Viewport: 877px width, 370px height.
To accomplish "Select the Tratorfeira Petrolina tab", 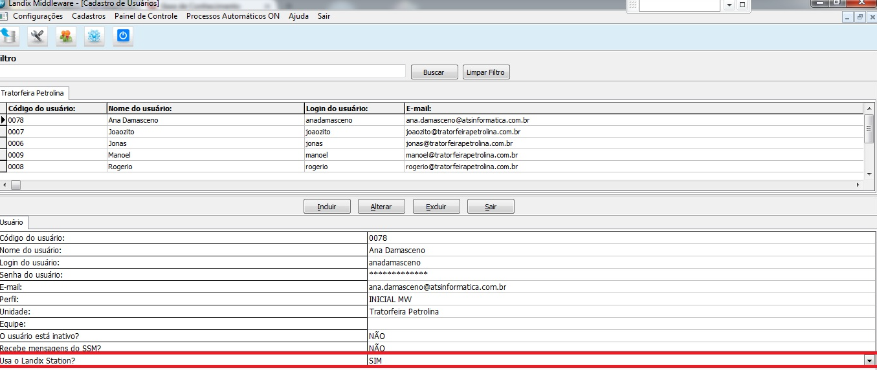I will [34, 94].
